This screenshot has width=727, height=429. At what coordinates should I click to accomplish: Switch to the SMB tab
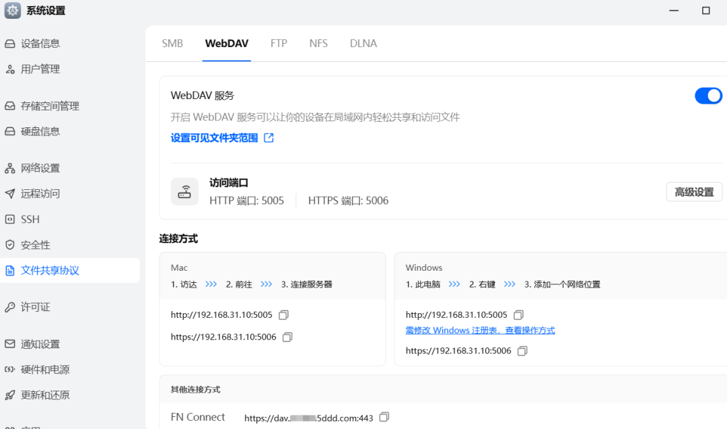[x=172, y=43]
